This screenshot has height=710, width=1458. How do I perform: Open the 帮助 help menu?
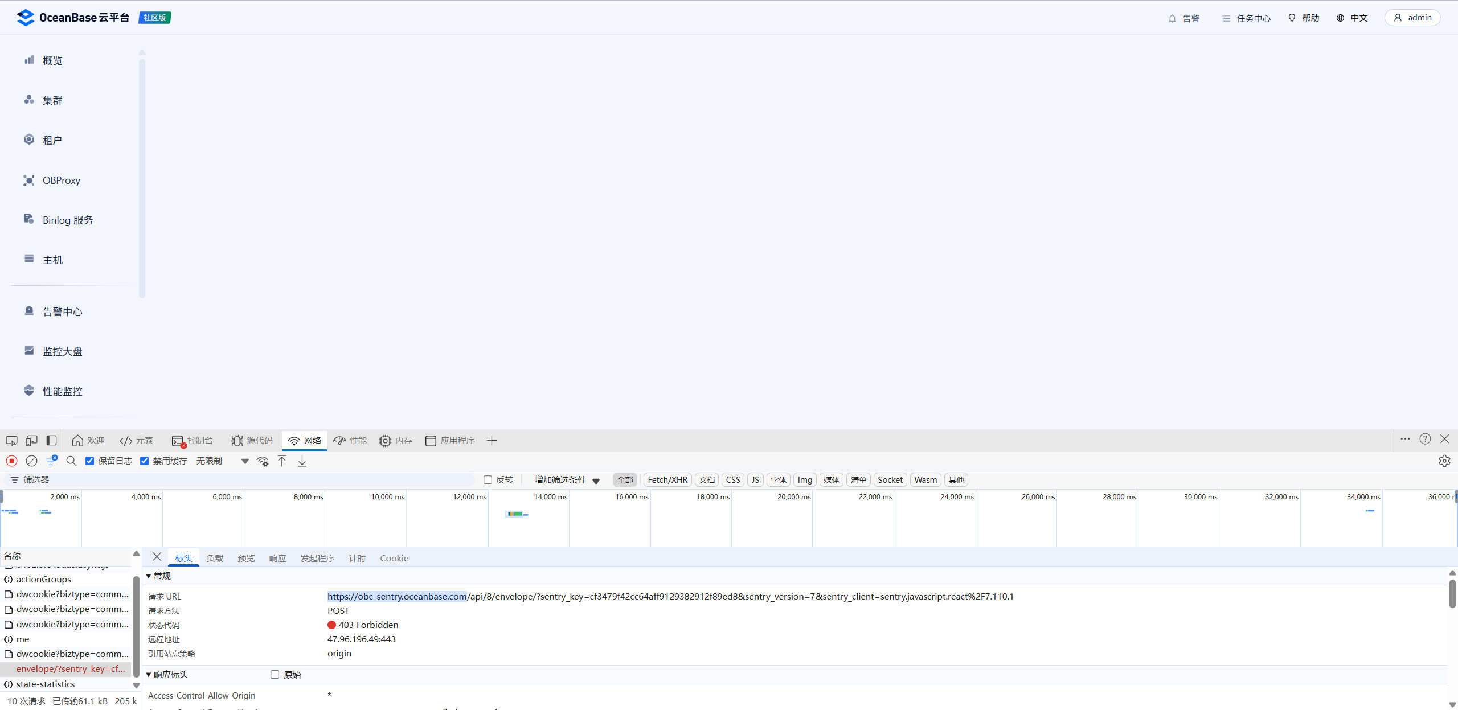coord(1304,18)
